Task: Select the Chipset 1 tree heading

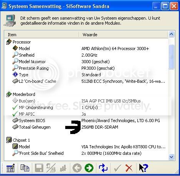Action: point(21,140)
